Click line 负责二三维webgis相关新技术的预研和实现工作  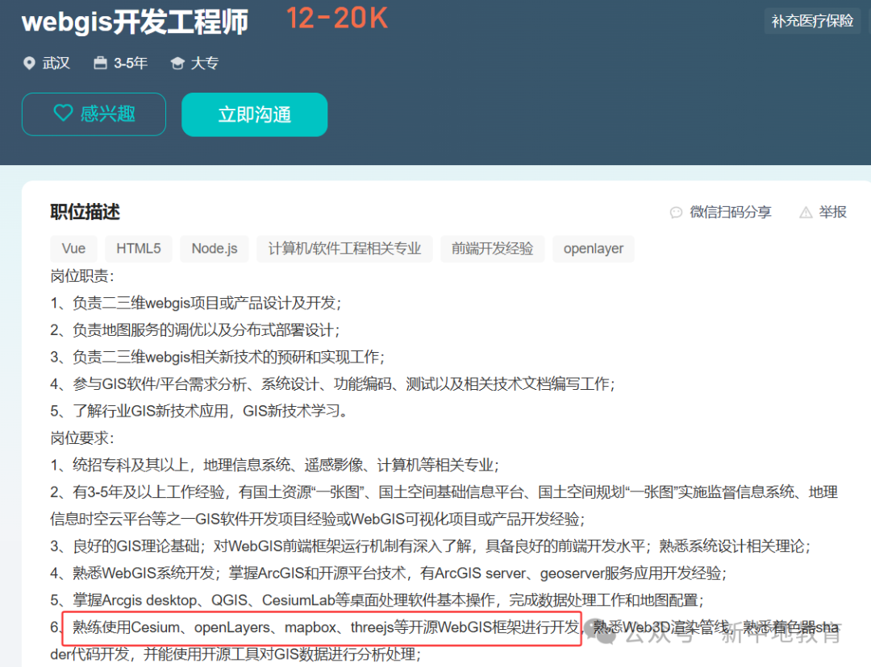pos(218,357)
